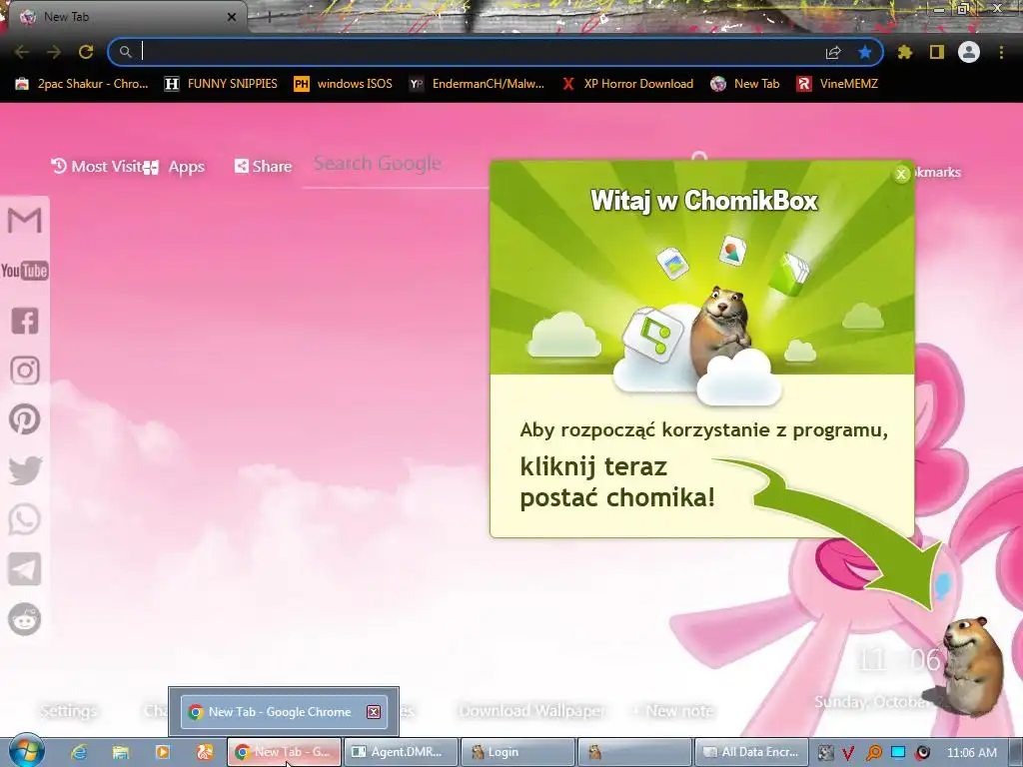Open the Pinterest sidebar shortcut

25,419
